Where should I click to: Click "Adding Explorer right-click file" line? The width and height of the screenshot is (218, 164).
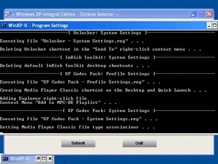43,98
